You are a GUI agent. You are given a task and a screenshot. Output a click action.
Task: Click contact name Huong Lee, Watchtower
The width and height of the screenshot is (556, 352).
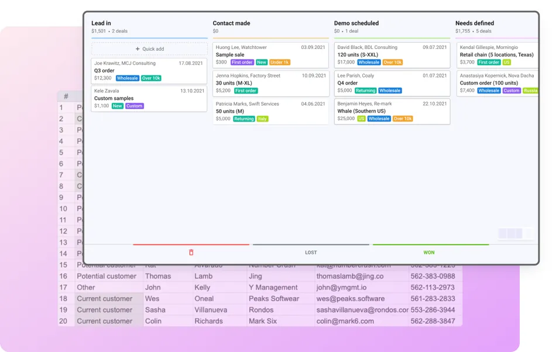(241, 47)
